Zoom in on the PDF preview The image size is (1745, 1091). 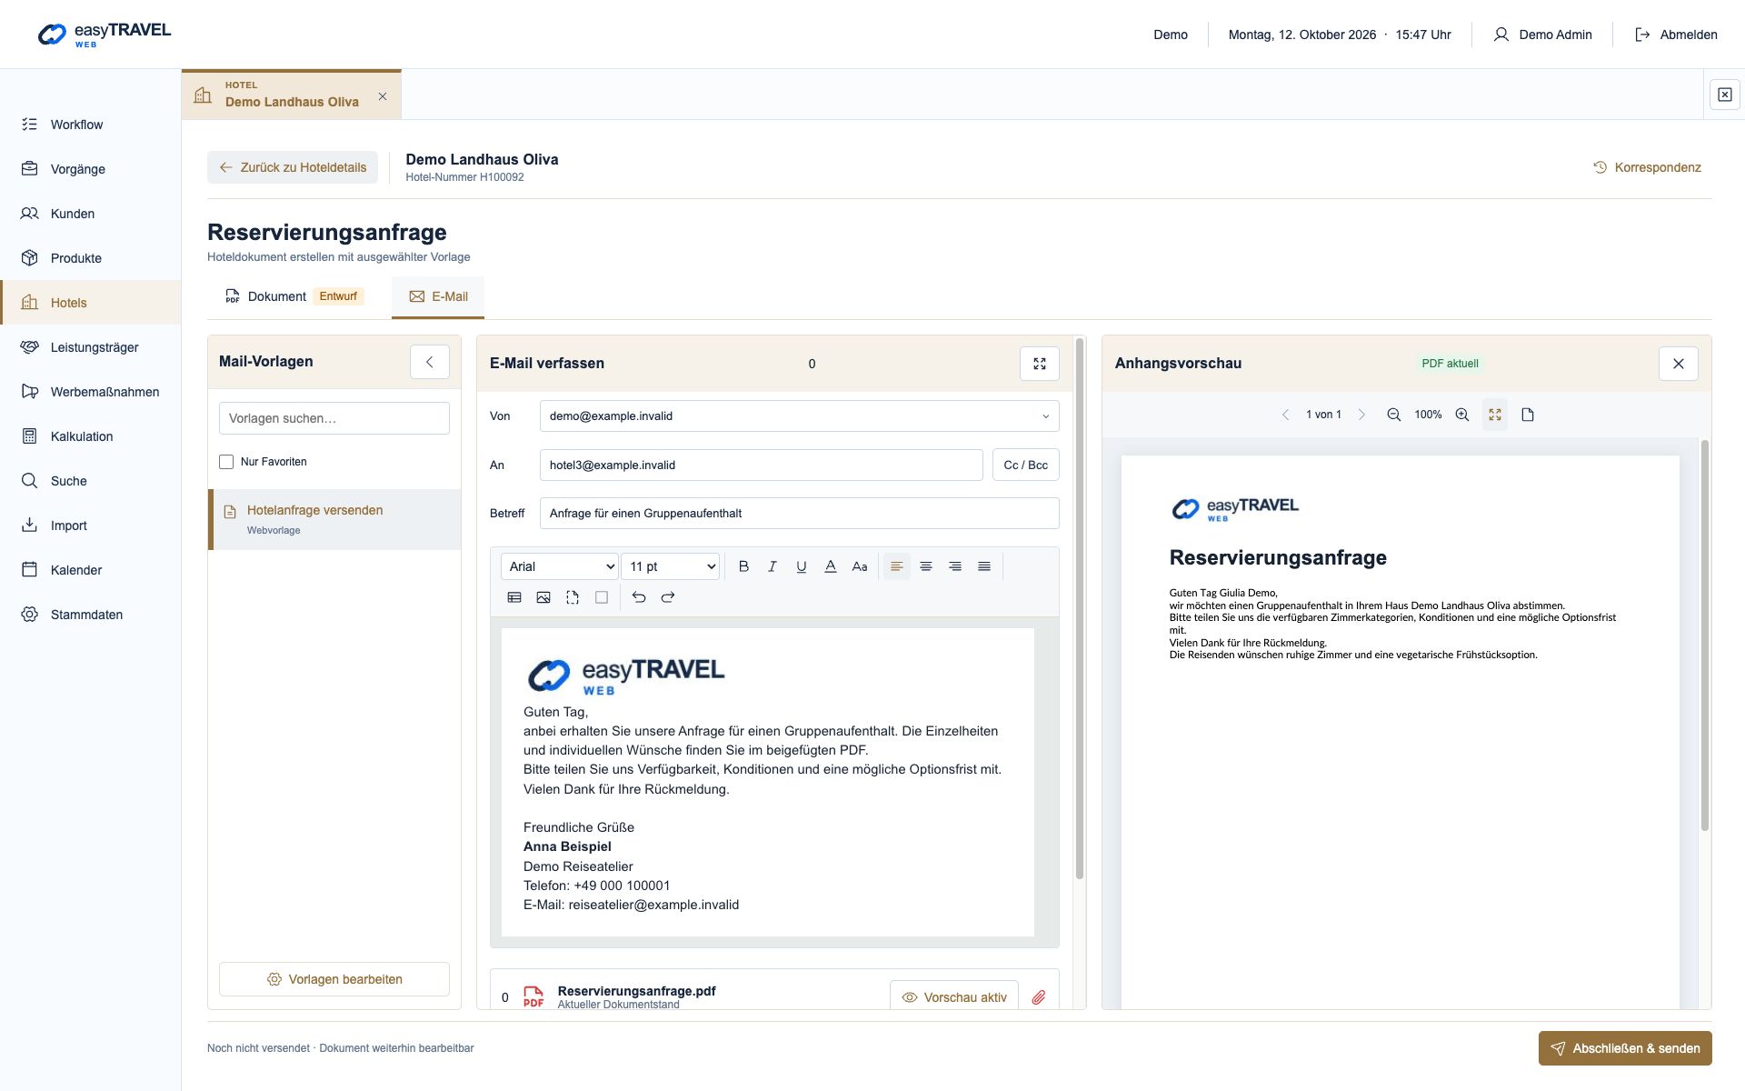[1462, 415]
